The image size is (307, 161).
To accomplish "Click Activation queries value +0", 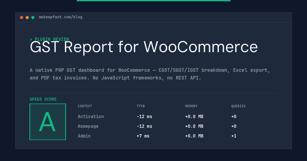I will point(234,117).
